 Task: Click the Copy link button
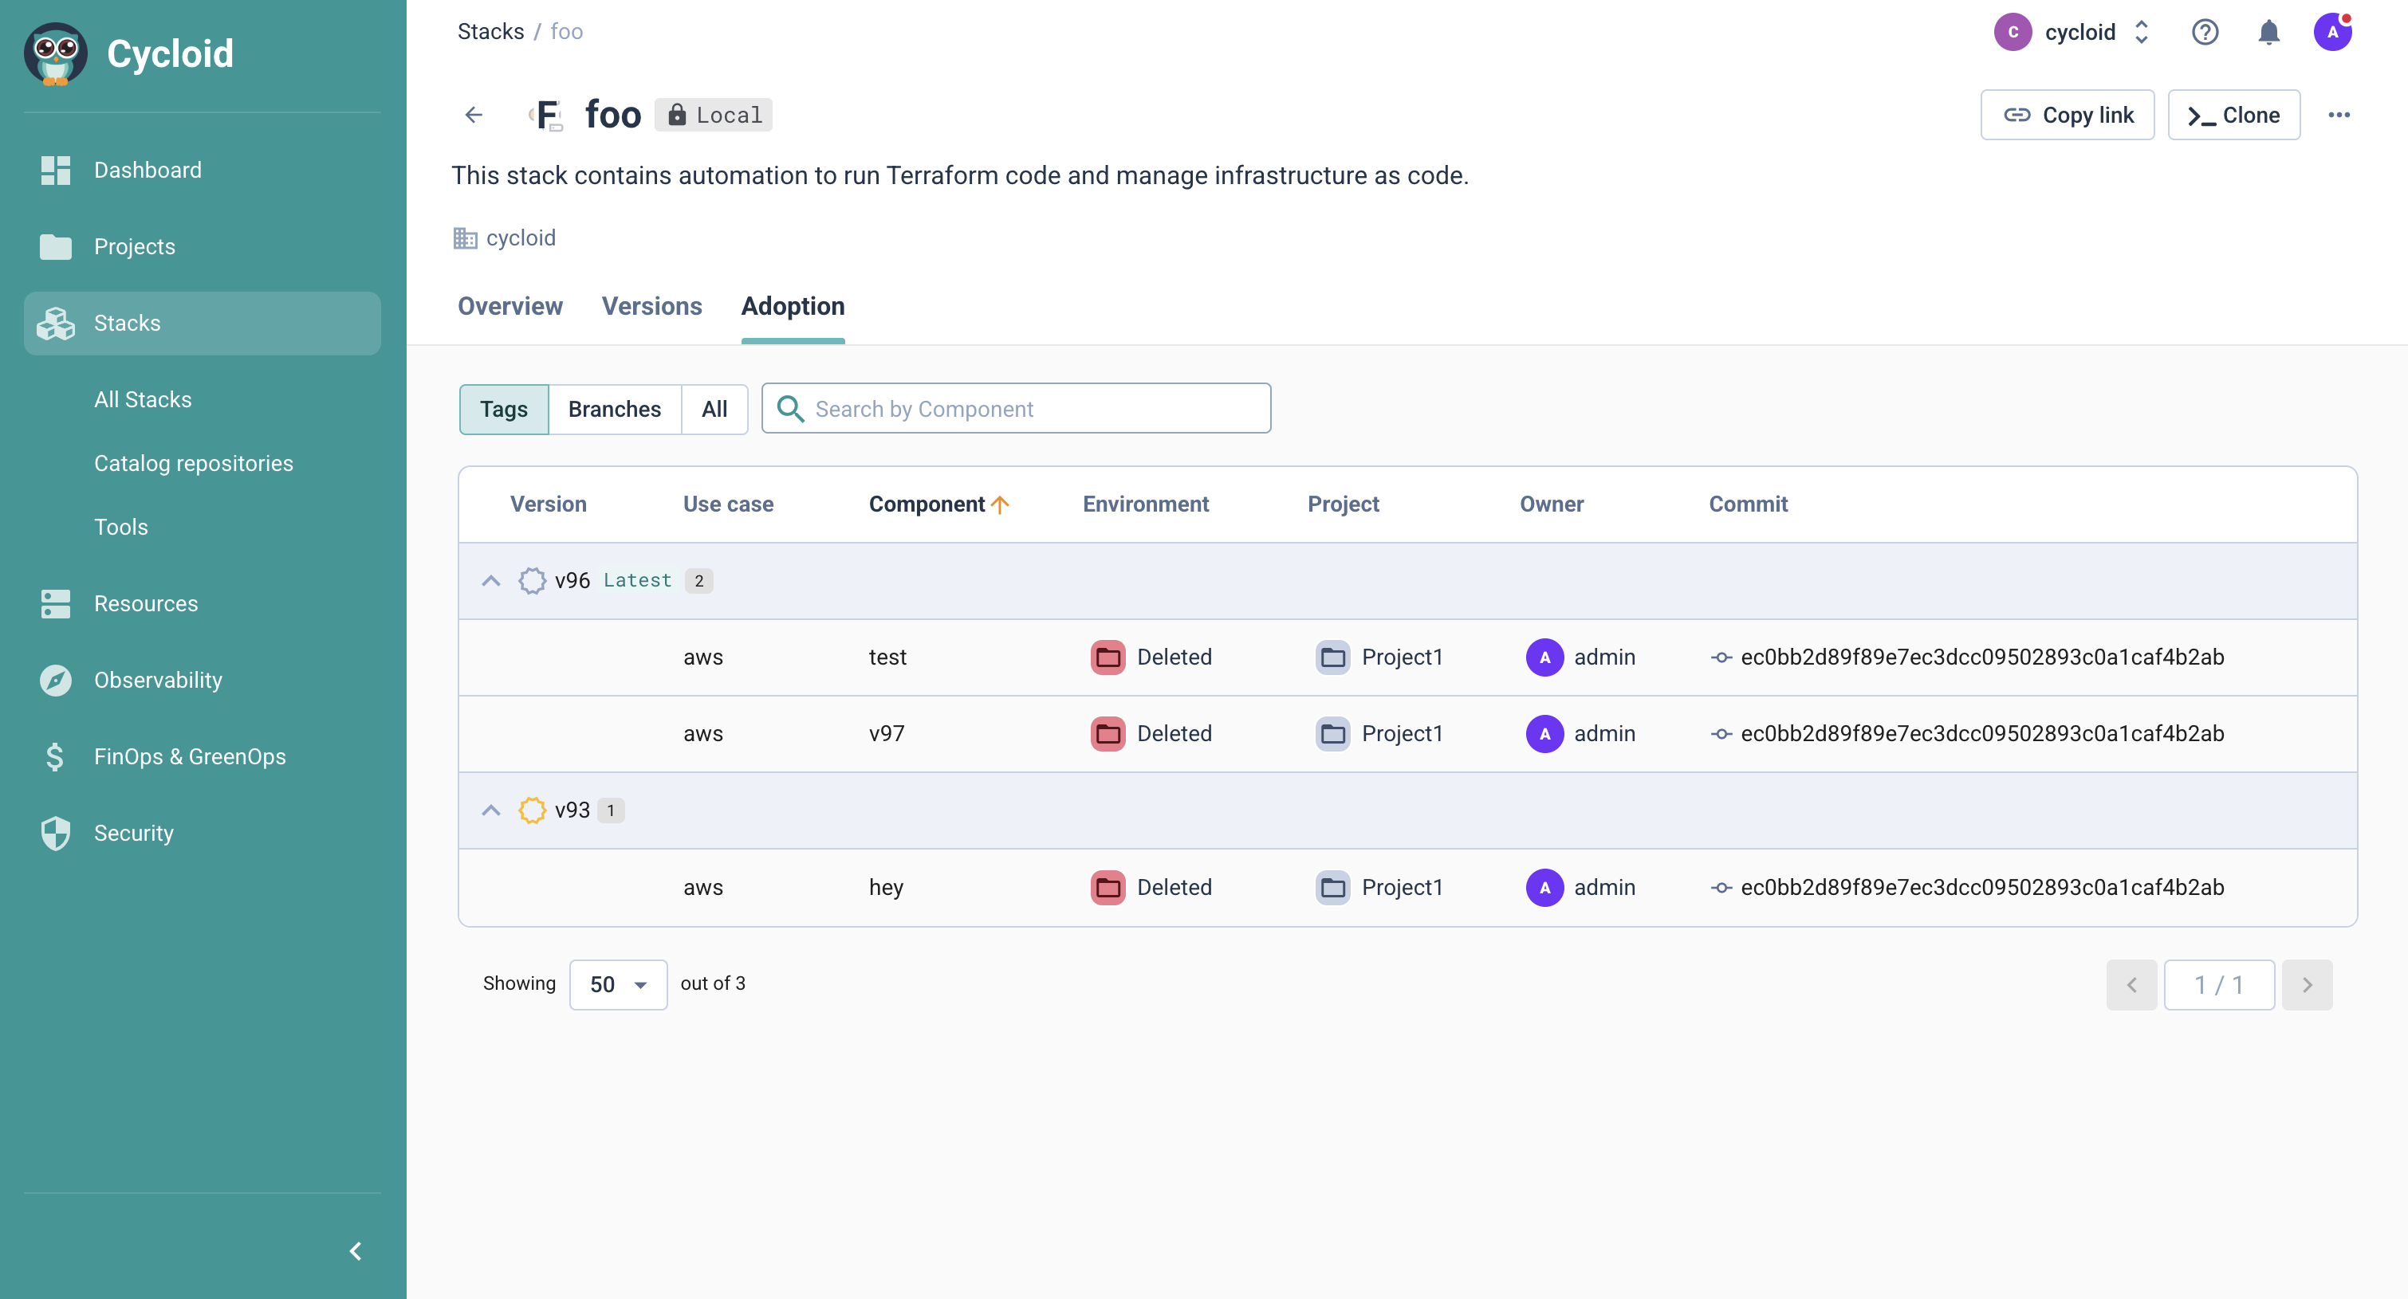click(2067, 115)
